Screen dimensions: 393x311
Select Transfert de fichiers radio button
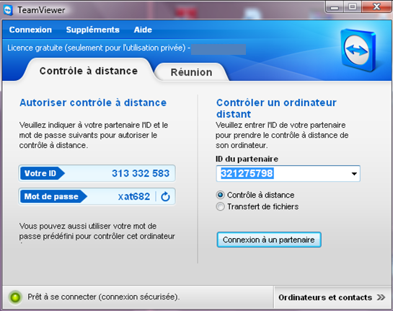coord(220,206)
